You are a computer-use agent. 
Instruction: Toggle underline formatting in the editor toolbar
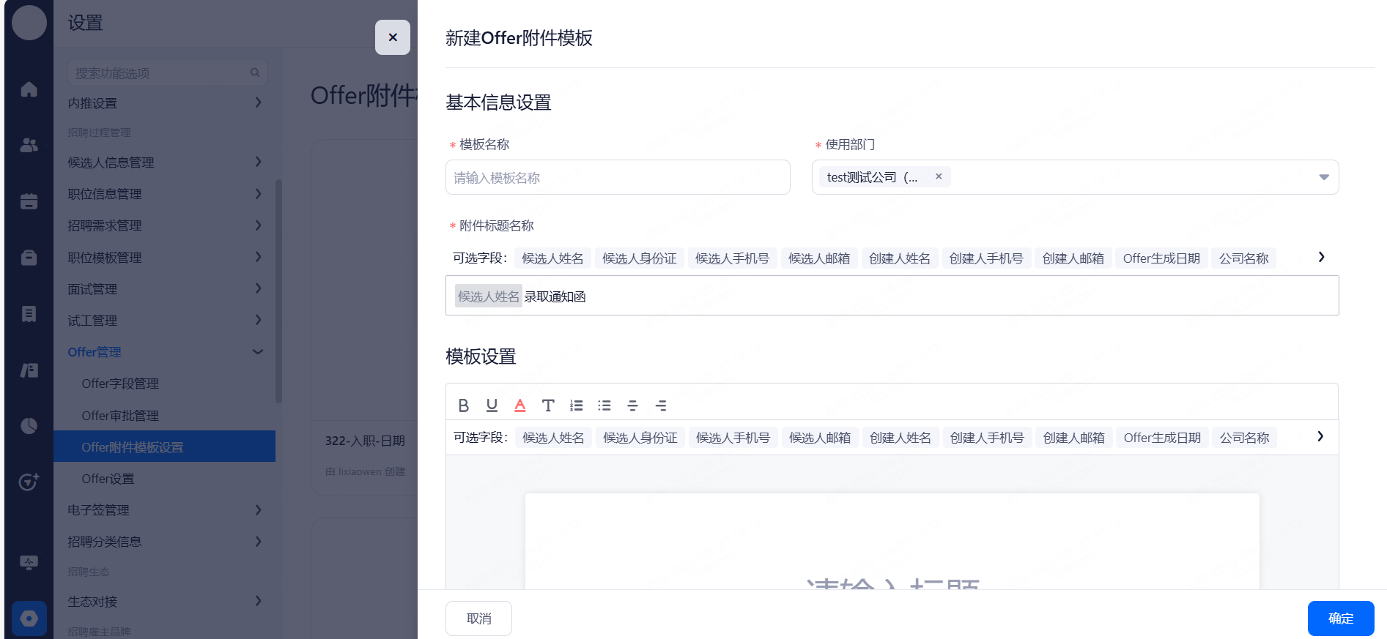[x=492, y=406]
